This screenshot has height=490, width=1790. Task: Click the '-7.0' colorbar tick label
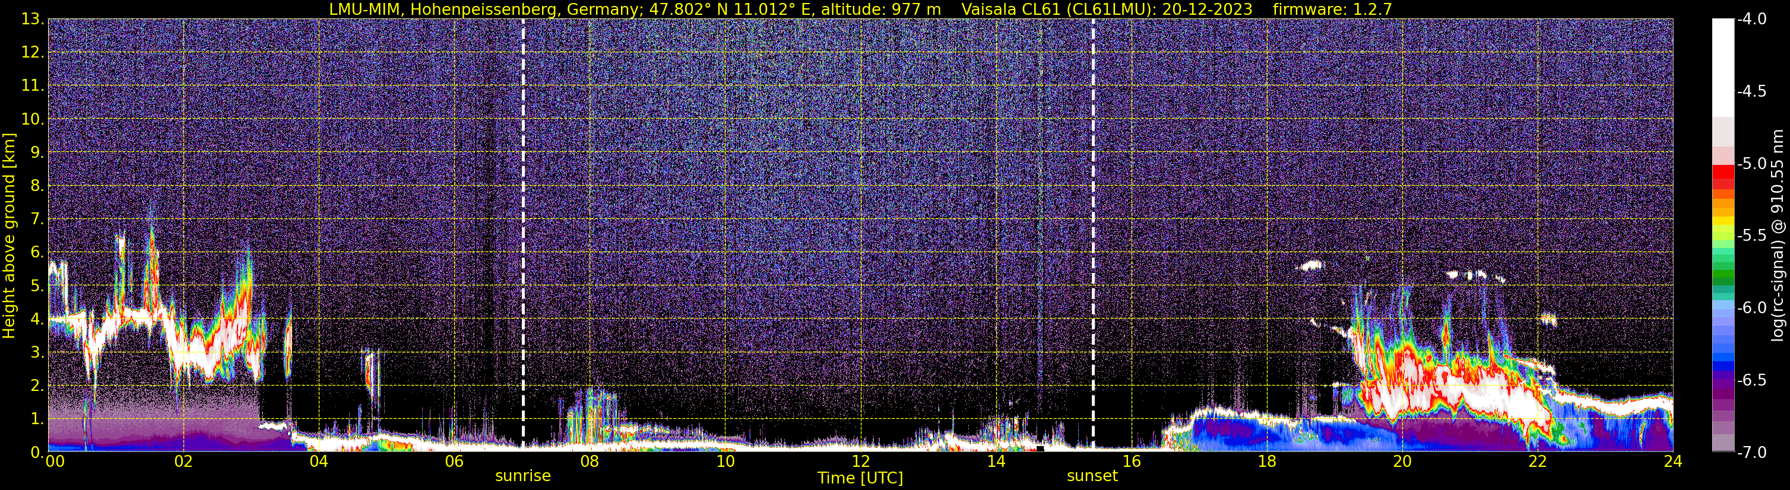click(1751, 453)
